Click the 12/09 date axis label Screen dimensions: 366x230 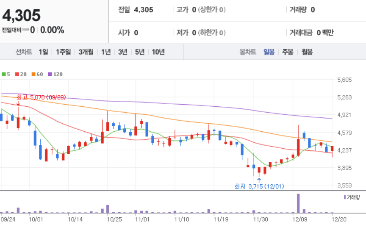300,219
